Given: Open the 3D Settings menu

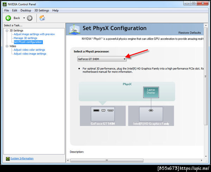Looking at the screenshot, I should click(41, 11).
